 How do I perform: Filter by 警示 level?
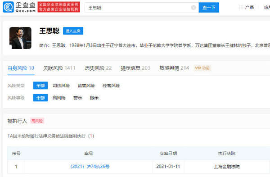pyautogui.click(x=78, y=98)
